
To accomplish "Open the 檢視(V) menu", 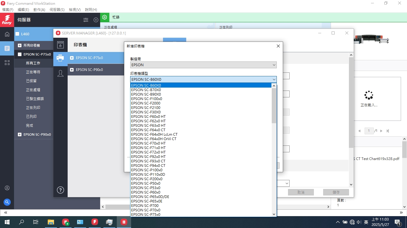I will [74, 10].
